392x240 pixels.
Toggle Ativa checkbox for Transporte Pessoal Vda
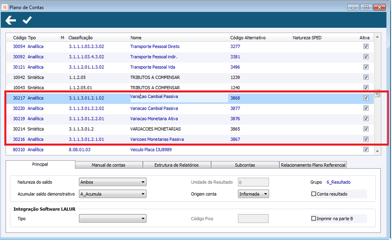366,67
